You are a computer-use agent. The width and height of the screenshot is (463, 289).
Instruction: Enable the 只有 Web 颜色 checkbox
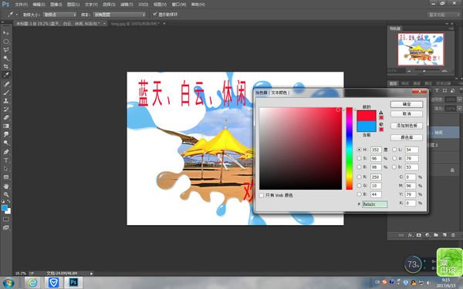tap(262, 196)
